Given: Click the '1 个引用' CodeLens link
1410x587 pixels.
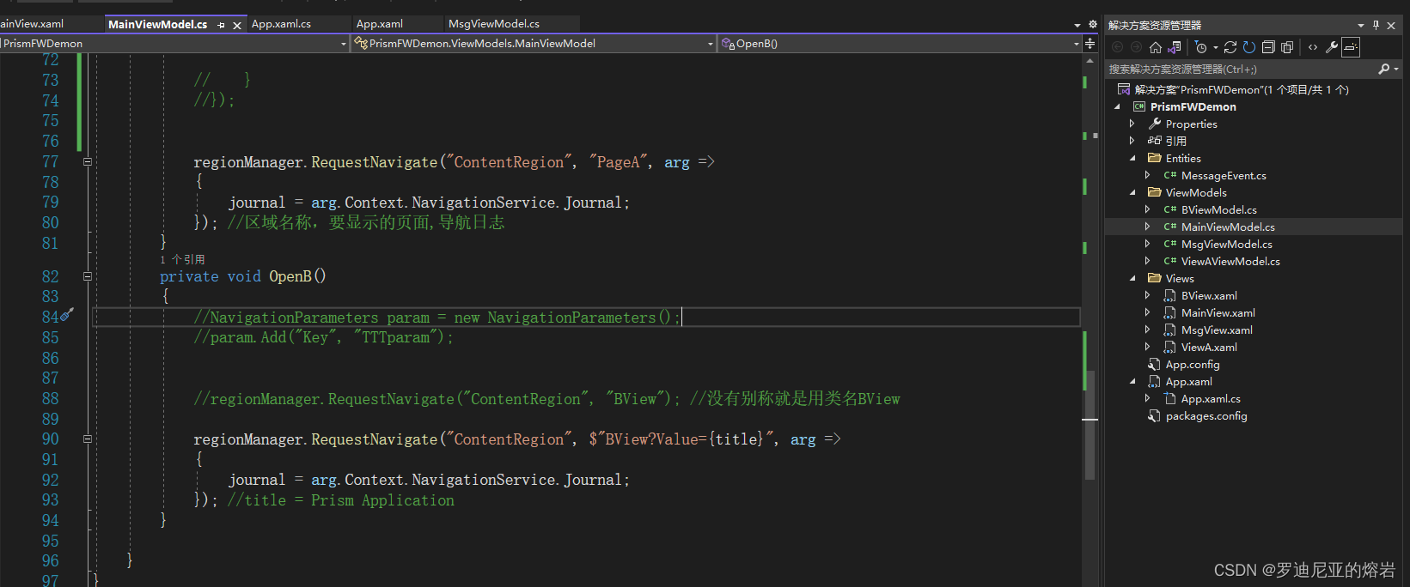Looking at the screenshot, I should (x=182, y=259).
